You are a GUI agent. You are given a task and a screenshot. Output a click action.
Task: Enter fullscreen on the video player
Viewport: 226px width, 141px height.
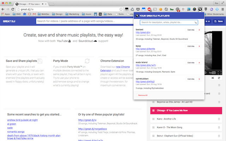(x=220, y=73)
